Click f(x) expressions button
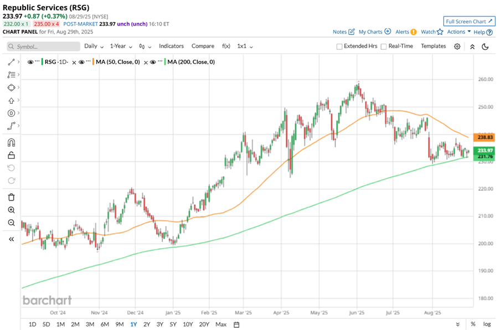 click(226, 46)
